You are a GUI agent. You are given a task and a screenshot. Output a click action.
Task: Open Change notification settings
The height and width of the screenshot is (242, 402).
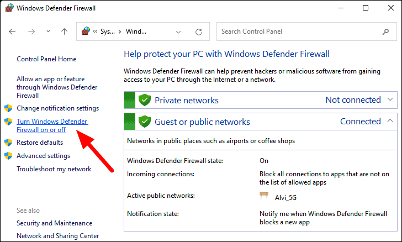click(57, 108)
